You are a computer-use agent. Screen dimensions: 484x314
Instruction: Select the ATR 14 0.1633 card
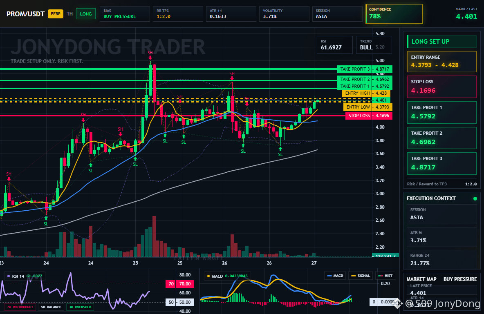pos(231,14)
